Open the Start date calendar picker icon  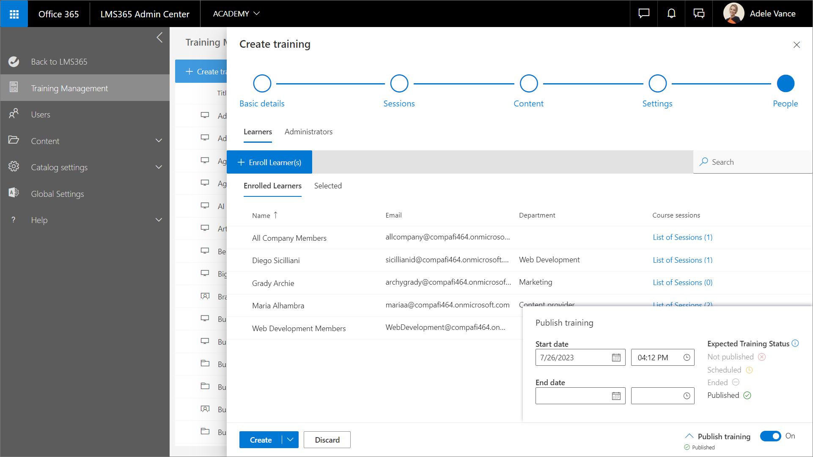pyautogui.click(x=615, y=357)
